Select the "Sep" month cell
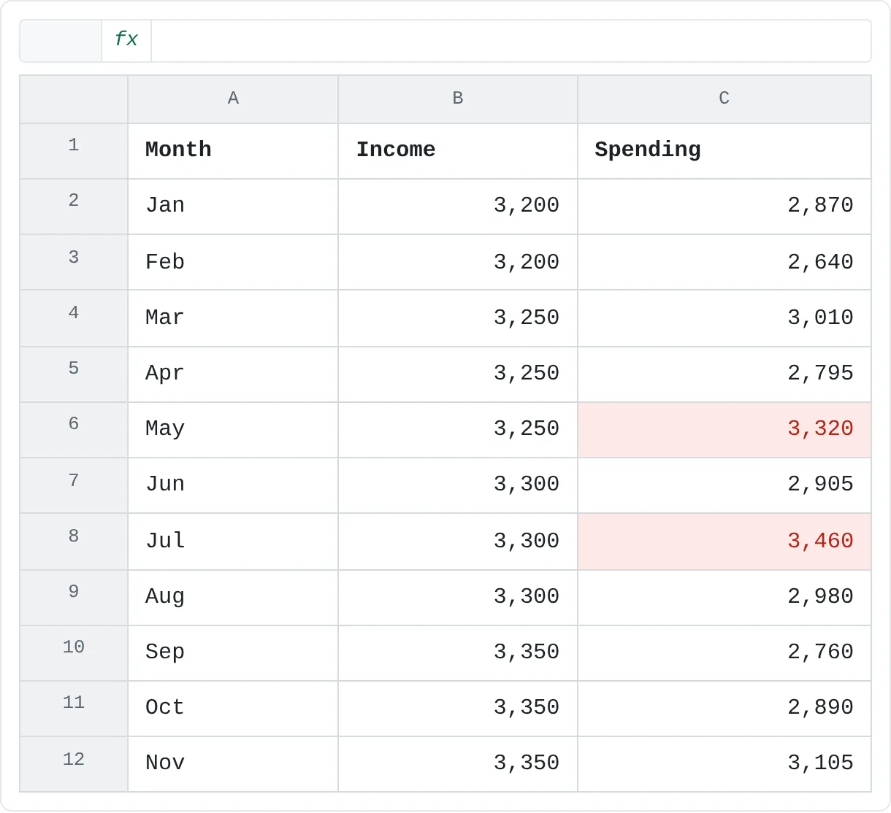 [233, 652]
